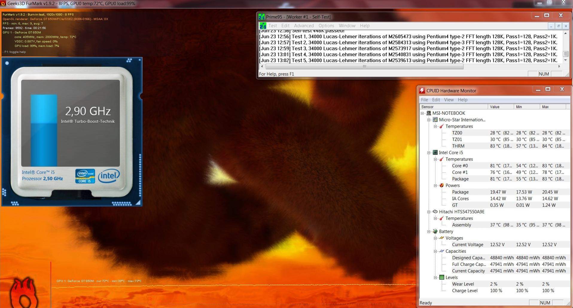
Task: Click the Intel Inside Core i5 badge
Action: click(x=85, y=176)
